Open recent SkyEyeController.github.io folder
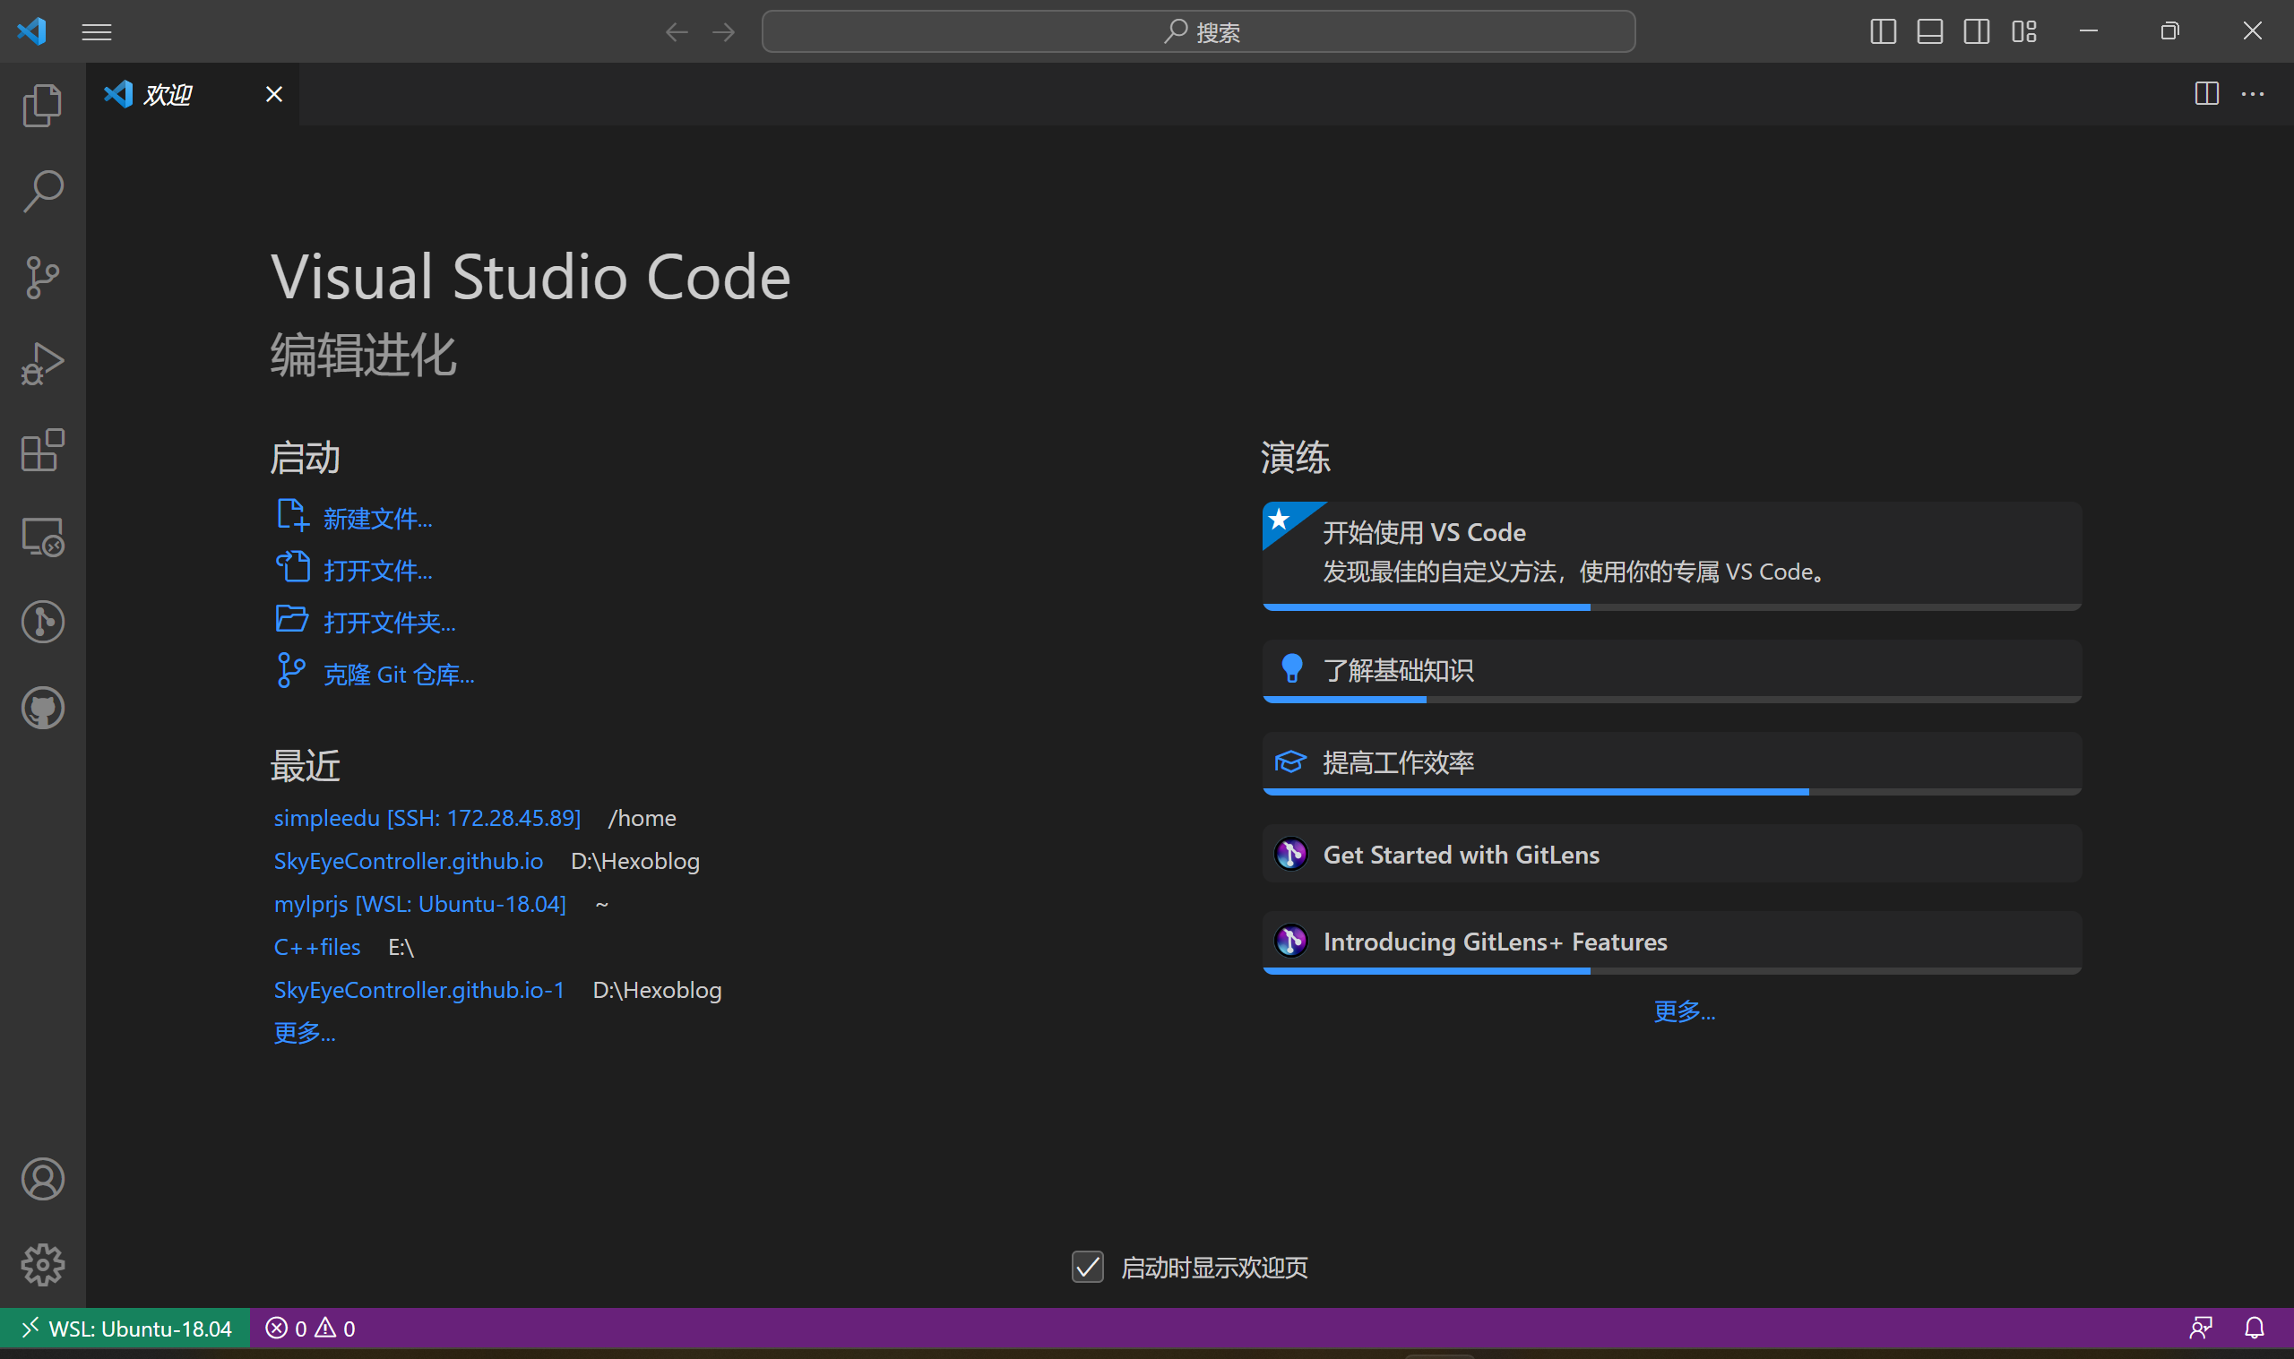The height and width of the screenshot is (1359, 2294). [x=409, y=861]
